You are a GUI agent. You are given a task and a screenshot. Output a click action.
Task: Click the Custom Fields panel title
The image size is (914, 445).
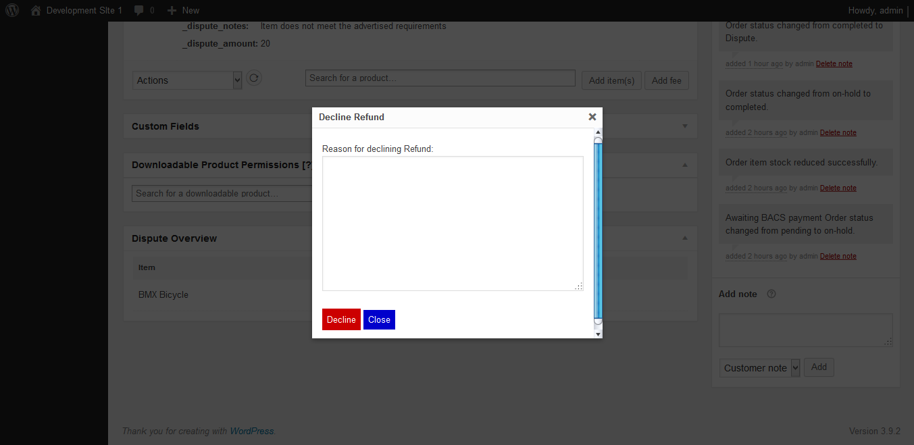pyautogui.click(x=166, y=126)
